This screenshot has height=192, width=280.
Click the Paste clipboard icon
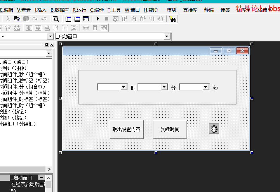(26, 19)
